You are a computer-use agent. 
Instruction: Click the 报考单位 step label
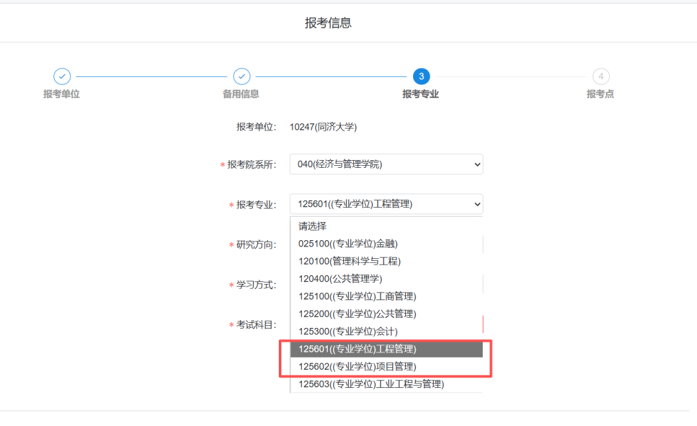(x=61, y=94)
